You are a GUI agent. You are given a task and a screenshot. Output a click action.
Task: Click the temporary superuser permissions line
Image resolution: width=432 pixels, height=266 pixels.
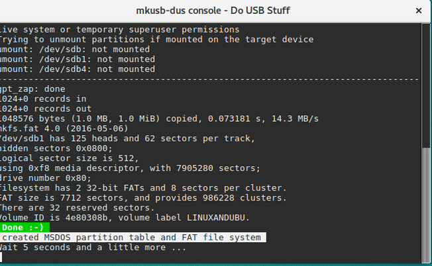tap(119, 30)
